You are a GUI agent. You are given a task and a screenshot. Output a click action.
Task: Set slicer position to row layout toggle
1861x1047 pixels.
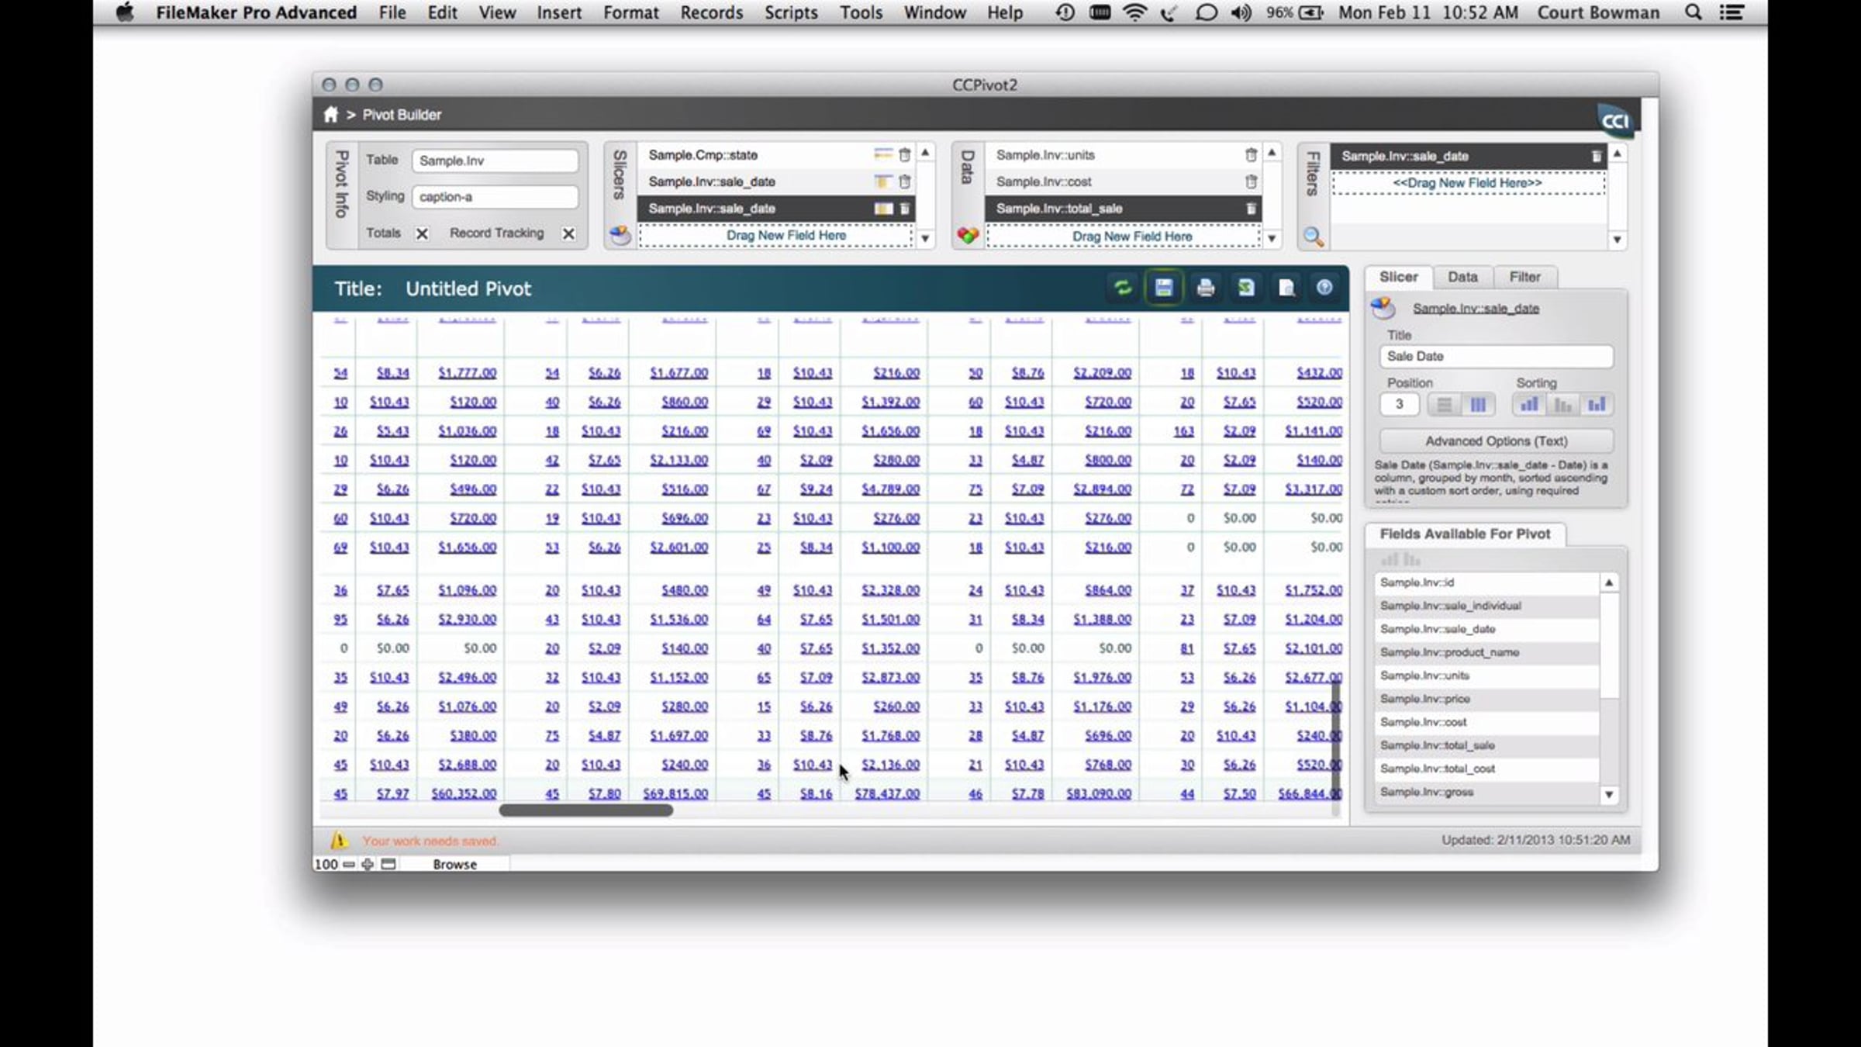[1444, 405]
